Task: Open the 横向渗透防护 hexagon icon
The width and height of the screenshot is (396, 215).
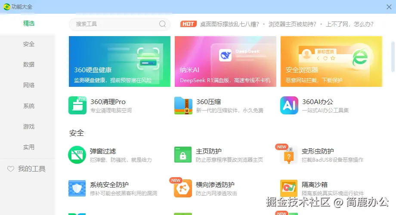Action: [183, 188]
